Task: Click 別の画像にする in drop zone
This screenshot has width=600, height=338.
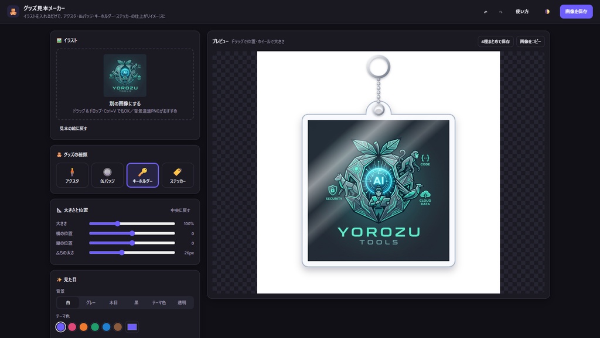Action: pyautogui.click(x=125, y=104)
